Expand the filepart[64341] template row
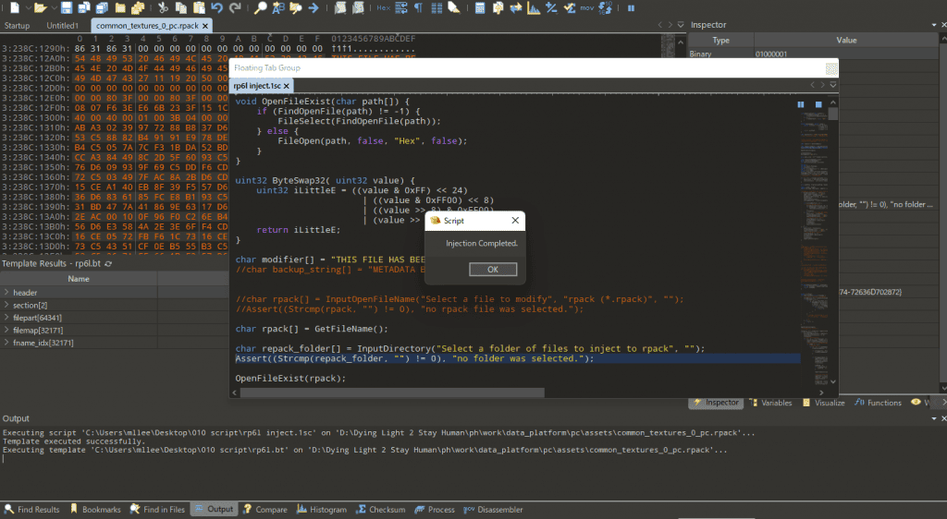Screen dimensions: 947x519 tap(6, 318)
